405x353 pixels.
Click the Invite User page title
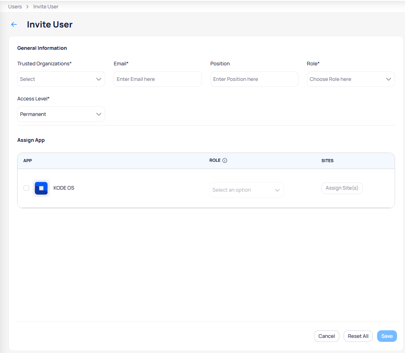tap(49, 25)
